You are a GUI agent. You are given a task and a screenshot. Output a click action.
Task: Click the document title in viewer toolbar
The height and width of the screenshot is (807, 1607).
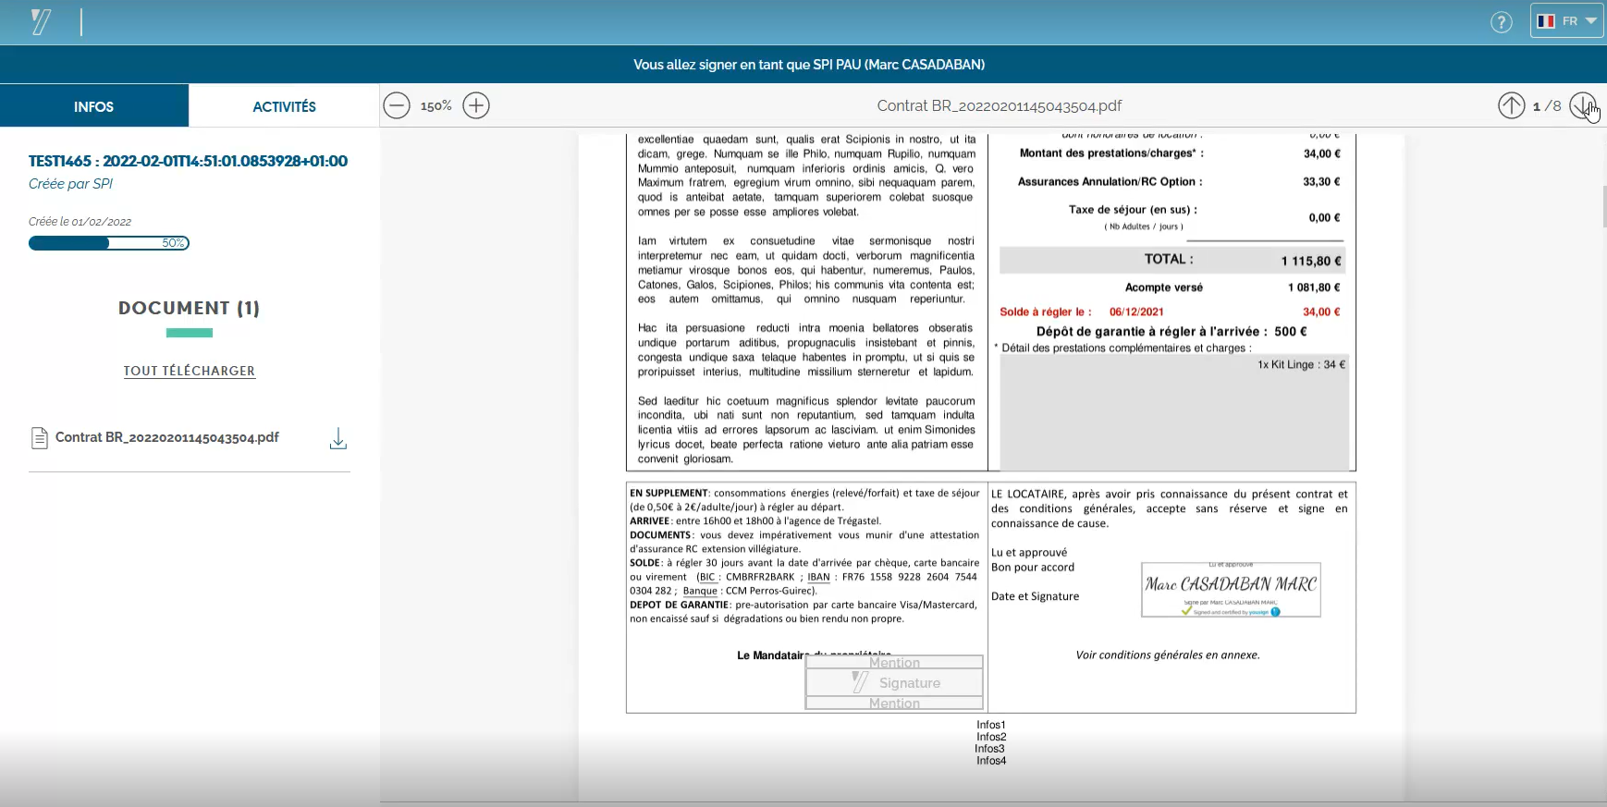coord(1000,105)
